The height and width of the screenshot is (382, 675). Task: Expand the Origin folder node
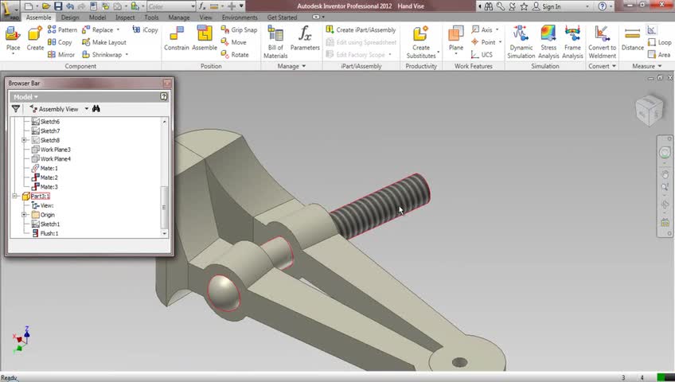tap(25, 215)
